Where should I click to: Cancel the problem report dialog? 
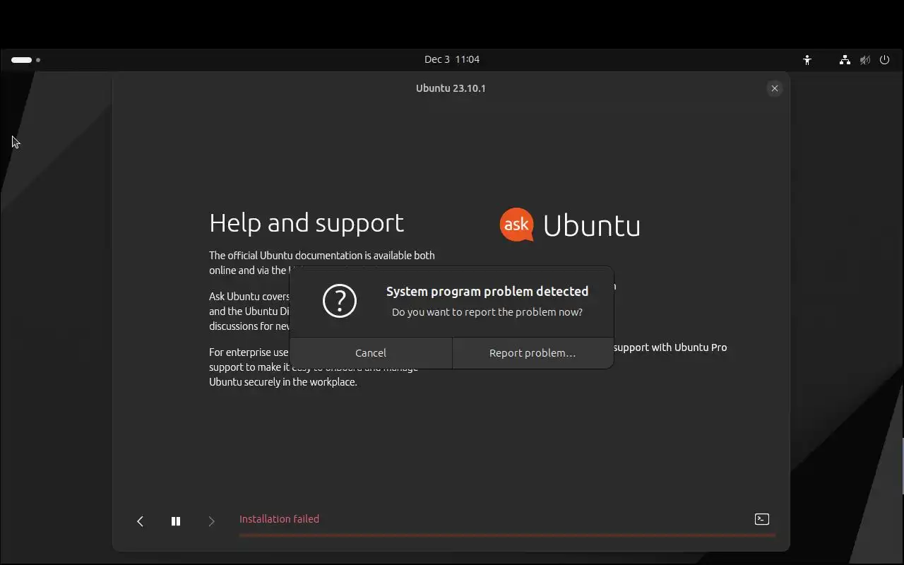tap(371, 353)
